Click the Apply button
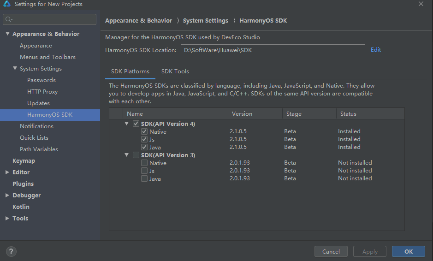This screenshot has width=433, height=261. (x=370, y=251)
